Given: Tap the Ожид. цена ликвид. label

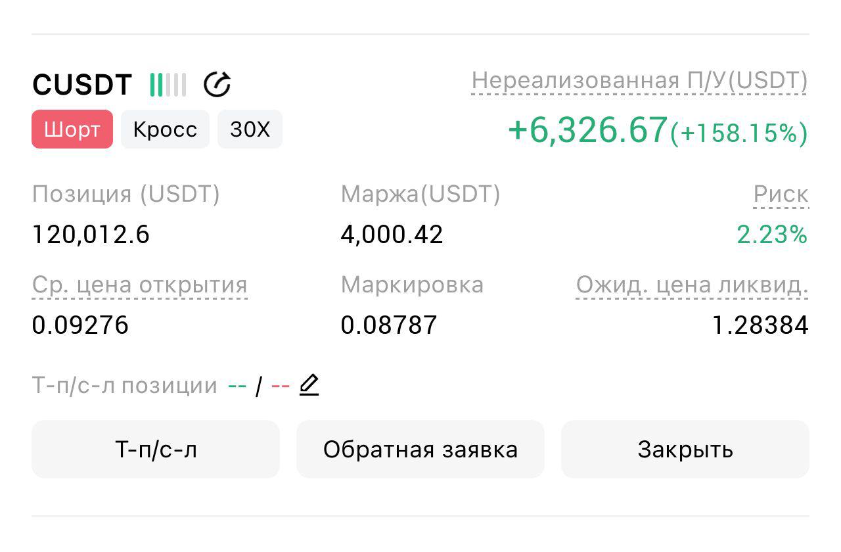Looking at the screenshot, I should click(x=692, y=285).
